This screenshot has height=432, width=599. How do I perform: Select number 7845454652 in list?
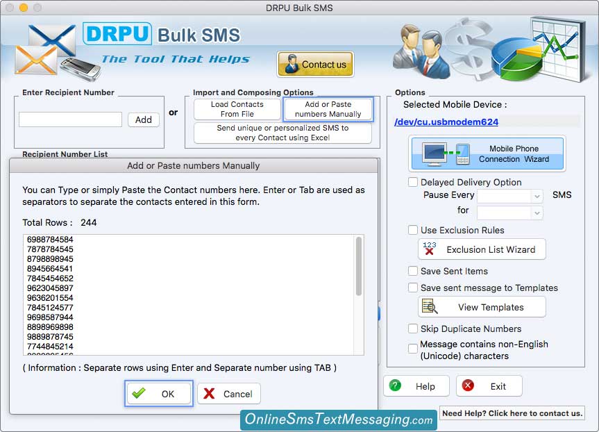pos(50,279)
